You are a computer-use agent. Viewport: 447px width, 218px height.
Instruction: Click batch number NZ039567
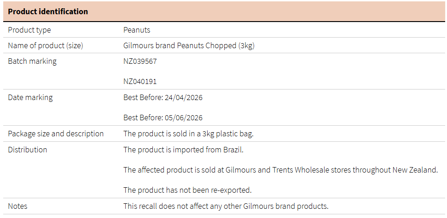coord(140,61)
